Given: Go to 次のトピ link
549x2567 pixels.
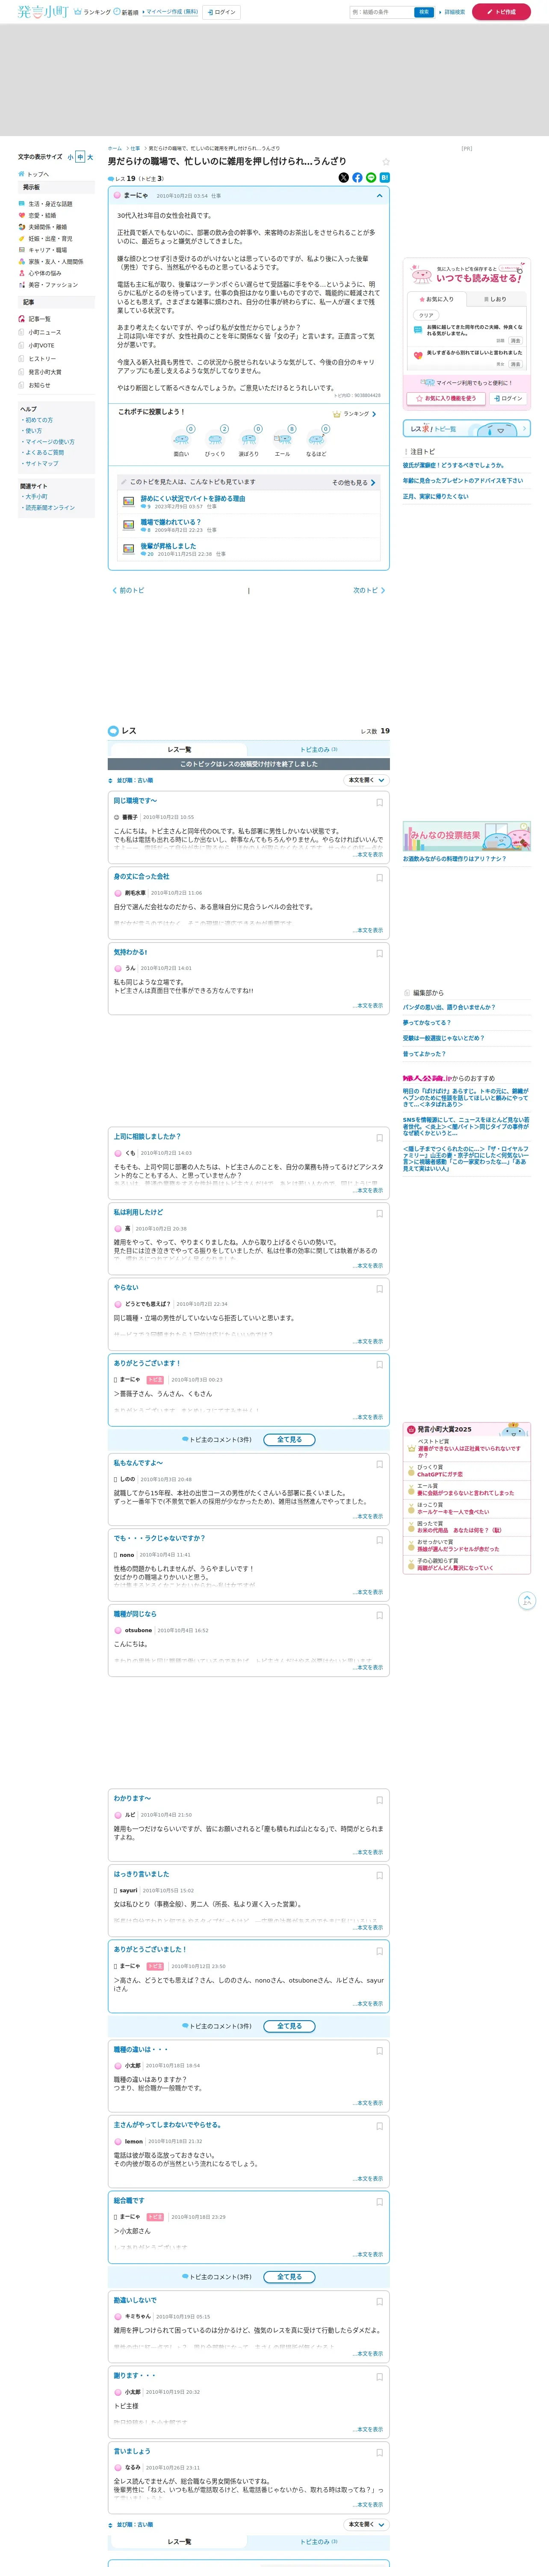Looking at the screenshot, I should [369, 590].
